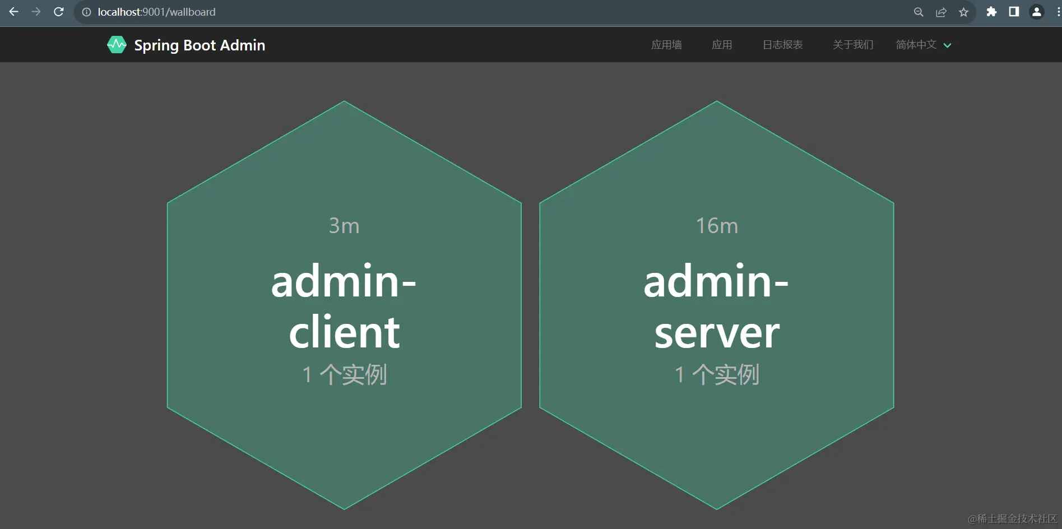Click the Spring Boot Admin title
The image size is (1062, 529).
(200, 45)
